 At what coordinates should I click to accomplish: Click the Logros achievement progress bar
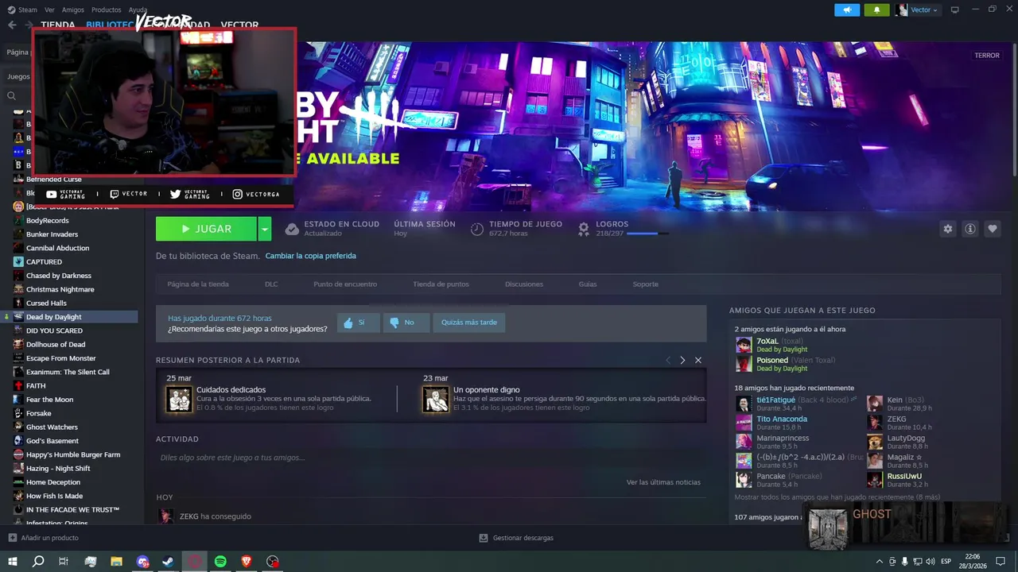click(x=647, y=234)
